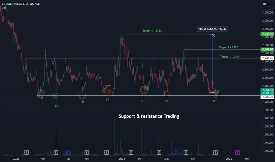The image size is (275, 162).
Task: Click the 06:02:18 bar countdown timer
Action: pos(267,93)
